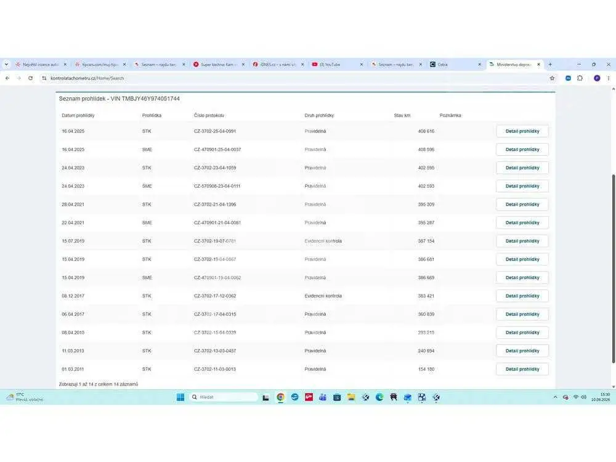
Task: Expand the tab search dropdown arrow
Action: [x=6, y=65]
